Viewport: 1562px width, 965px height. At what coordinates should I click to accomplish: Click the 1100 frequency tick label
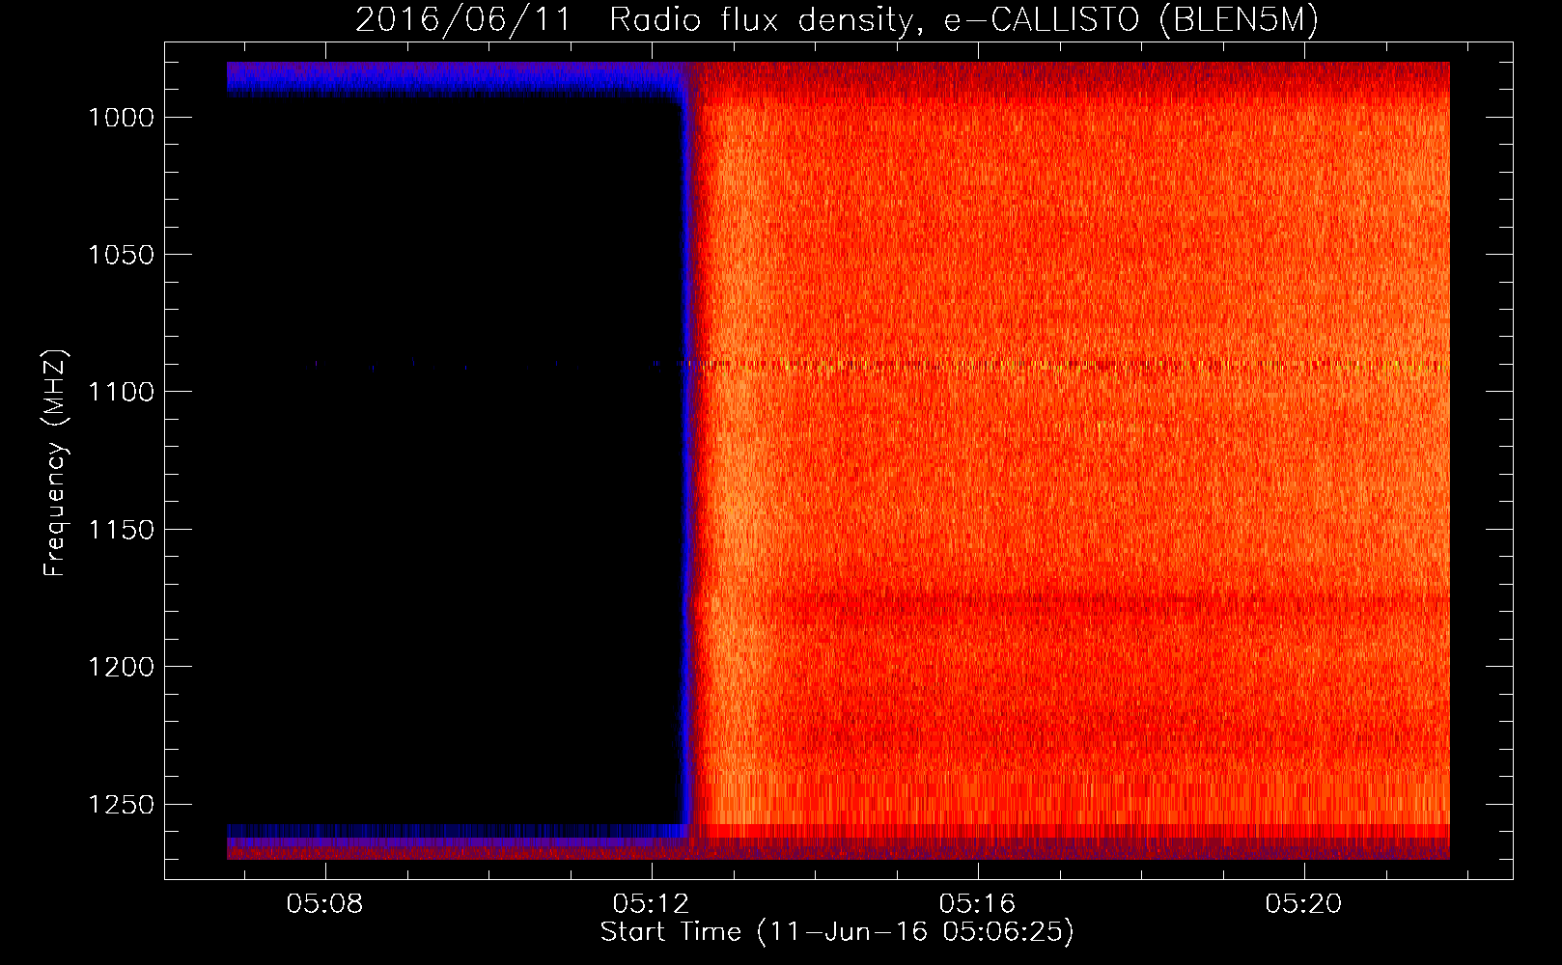[x=121, y=392]
